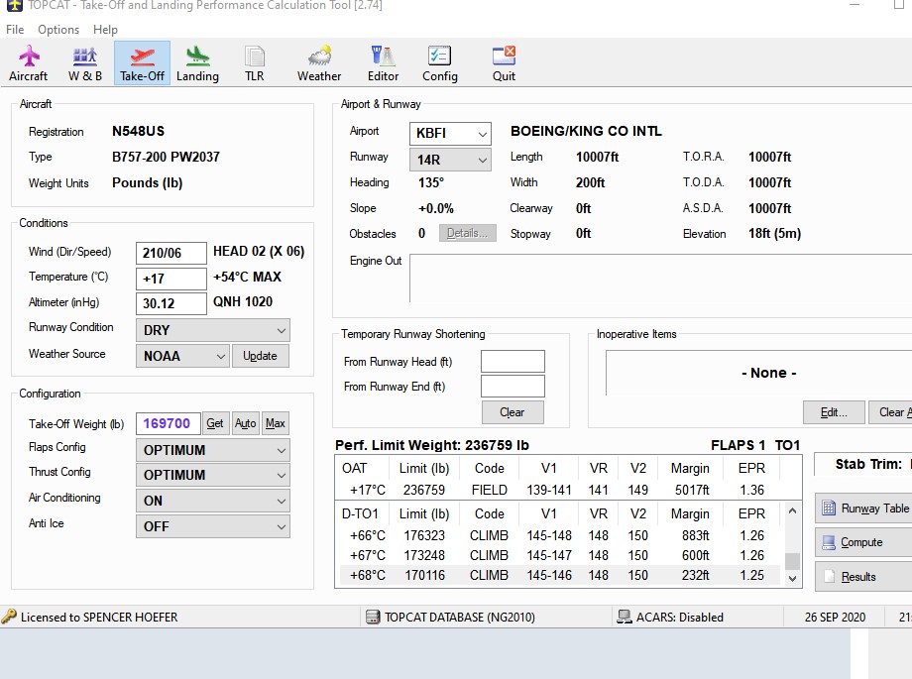Open the TLR report tool
The height and width of the screenshot is (679, 912).
point(254,61)
